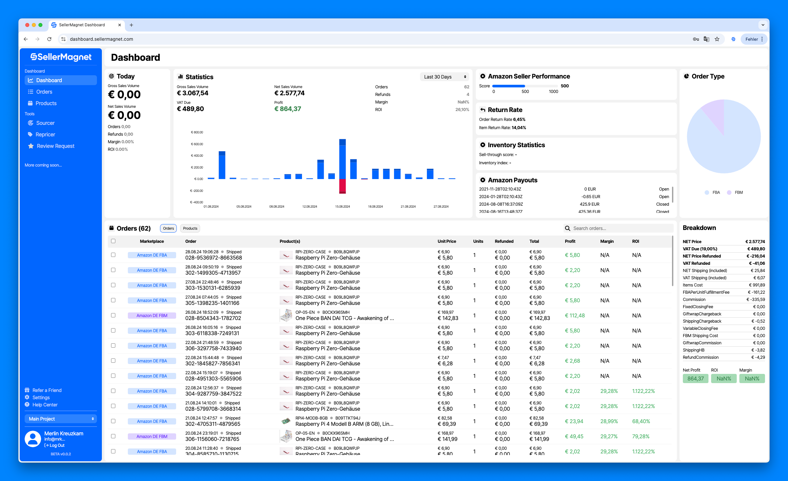The width and height of the screenshot is (788, 481).
Task: Check order 303-1530131-6285939 checkbox
Action: tap(113, 285)
